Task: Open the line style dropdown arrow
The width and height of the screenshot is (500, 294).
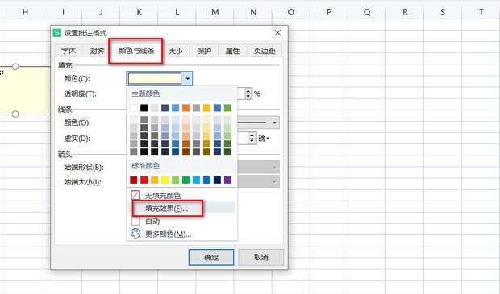Action: pos(274,122)
